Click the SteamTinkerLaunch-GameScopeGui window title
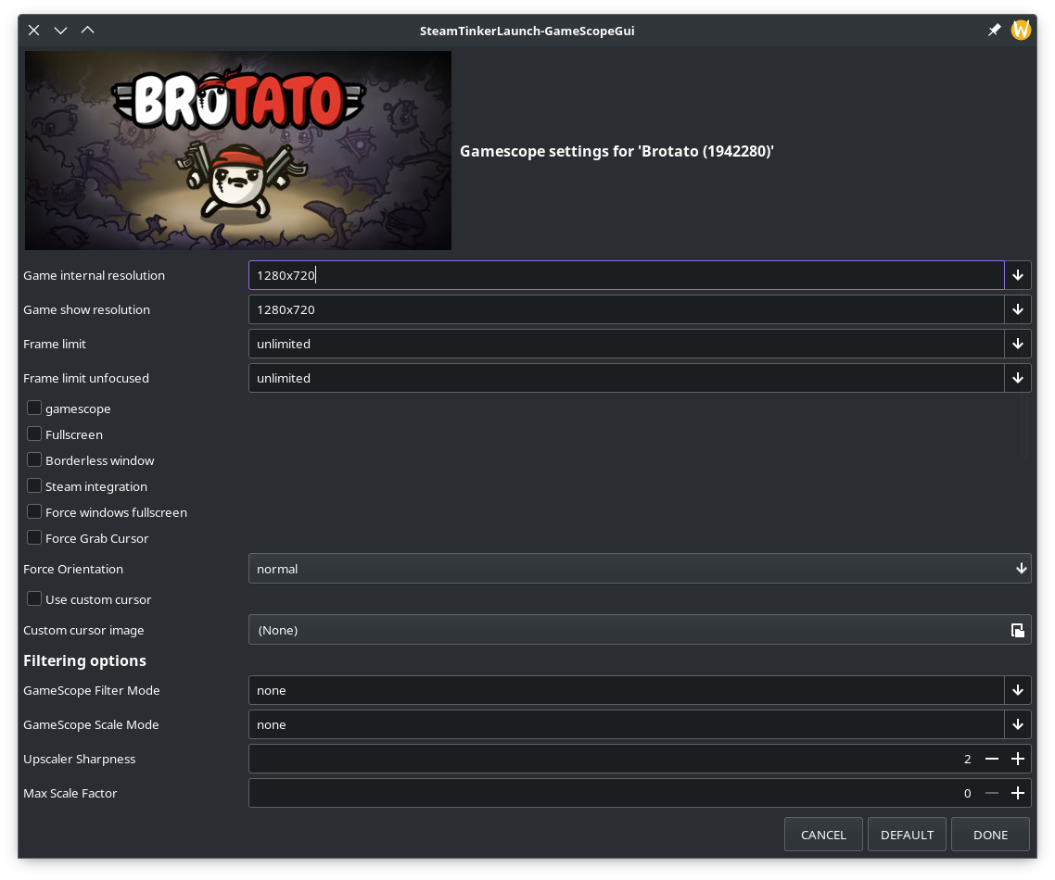The height and width of the screenshot is (880, 1055). 527,31
